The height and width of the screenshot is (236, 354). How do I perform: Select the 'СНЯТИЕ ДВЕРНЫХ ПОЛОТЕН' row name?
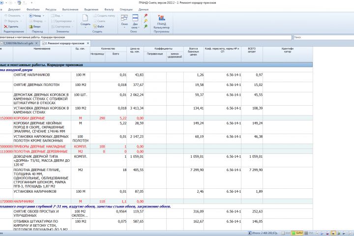coord(36,85)
